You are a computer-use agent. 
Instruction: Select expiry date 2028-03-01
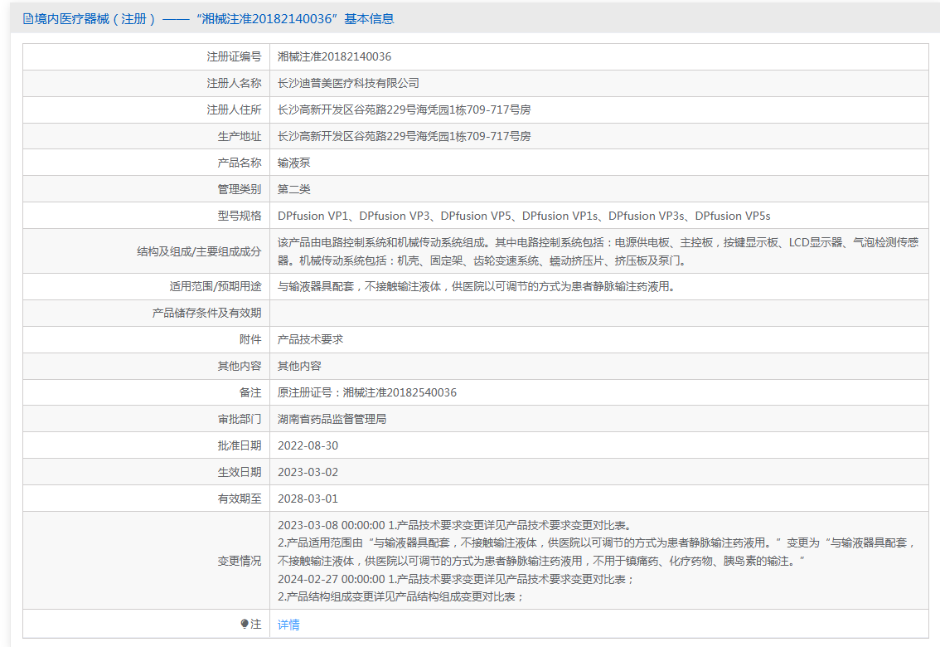(308, 499)
